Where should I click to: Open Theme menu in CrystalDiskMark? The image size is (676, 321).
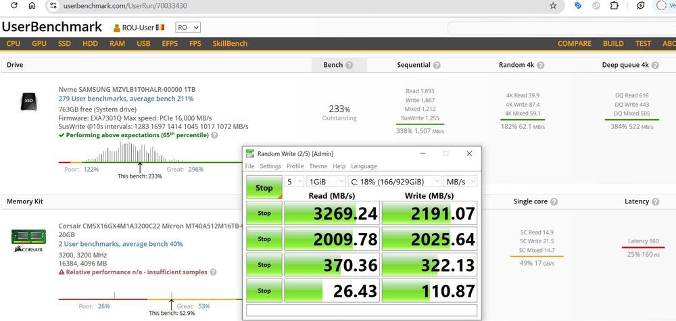pos(318,166)
